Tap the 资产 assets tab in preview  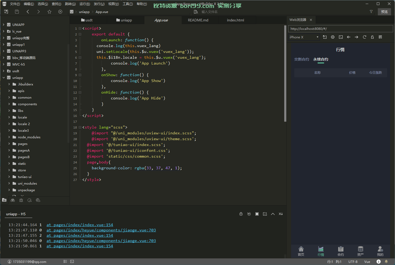[x=360, y=251]
